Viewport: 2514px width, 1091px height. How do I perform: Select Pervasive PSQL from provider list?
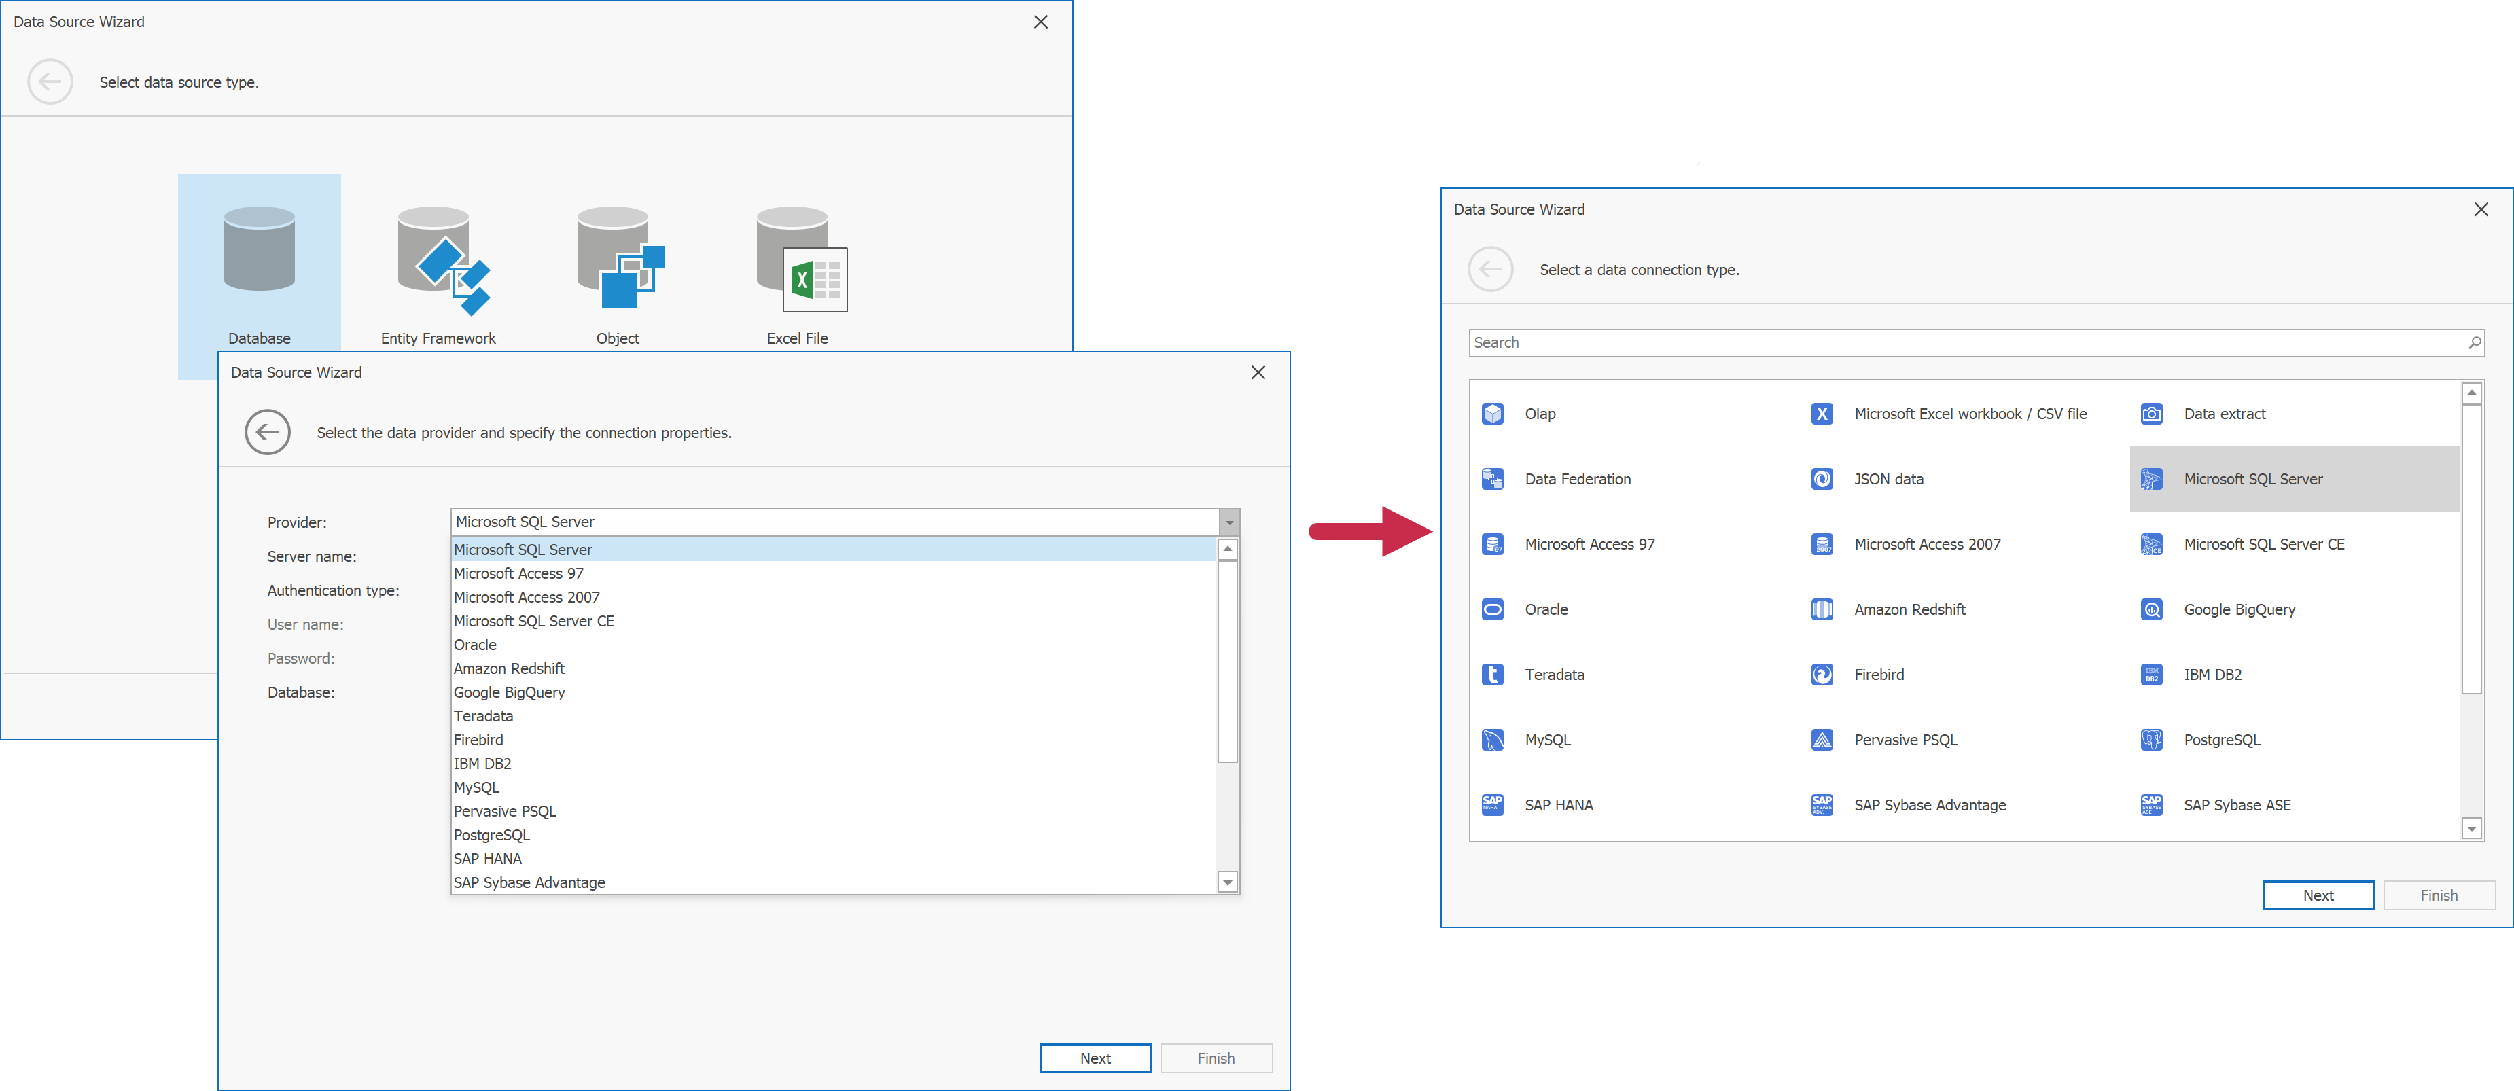834,811
